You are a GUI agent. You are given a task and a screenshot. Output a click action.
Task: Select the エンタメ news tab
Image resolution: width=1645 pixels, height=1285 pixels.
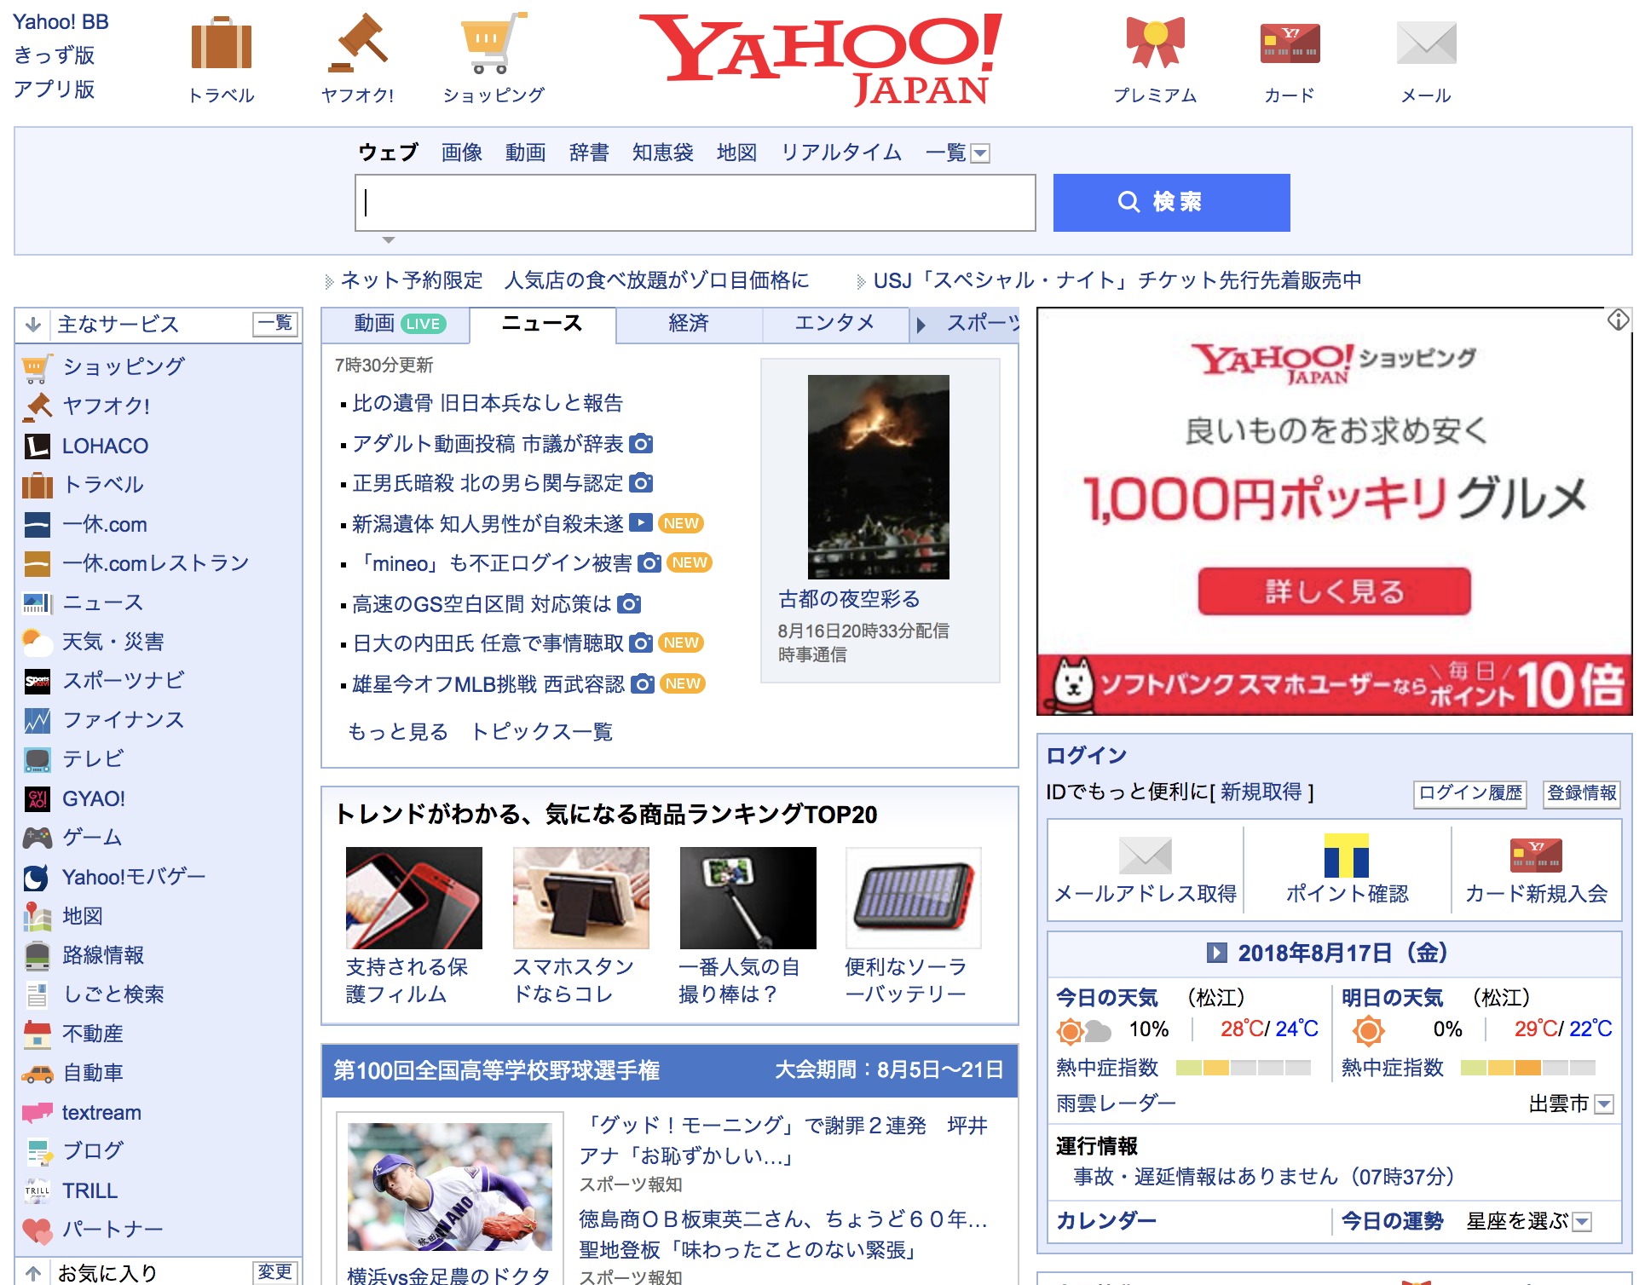tap(834, 324)
